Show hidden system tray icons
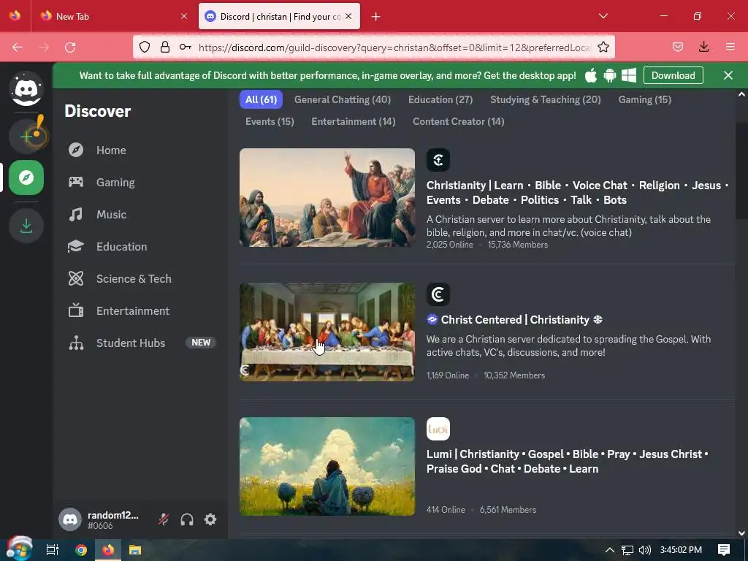This screenshot has height=561, width=748. 610,550
